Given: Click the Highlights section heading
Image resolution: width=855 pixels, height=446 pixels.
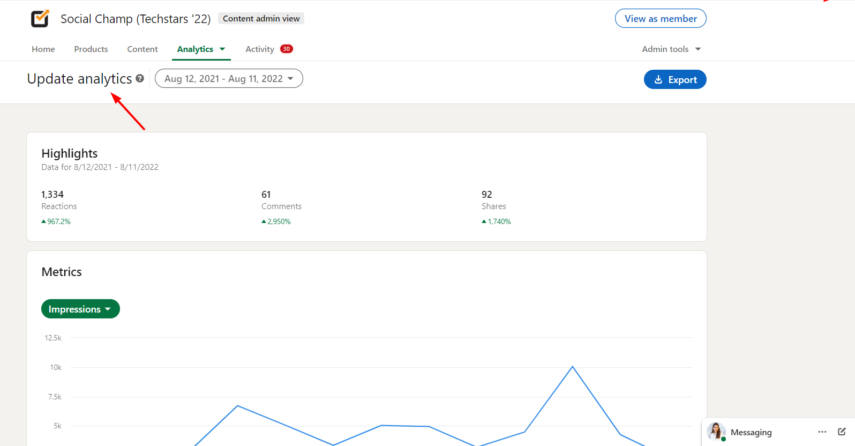Looking at the screenshot, I should pyautogui.click(x=70, y=153).
